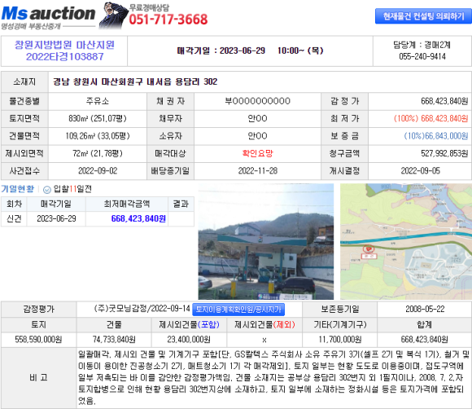Click deposit amount (10%)66,843,000원
This screenshot has width=472, height=409.
[436, 136]
